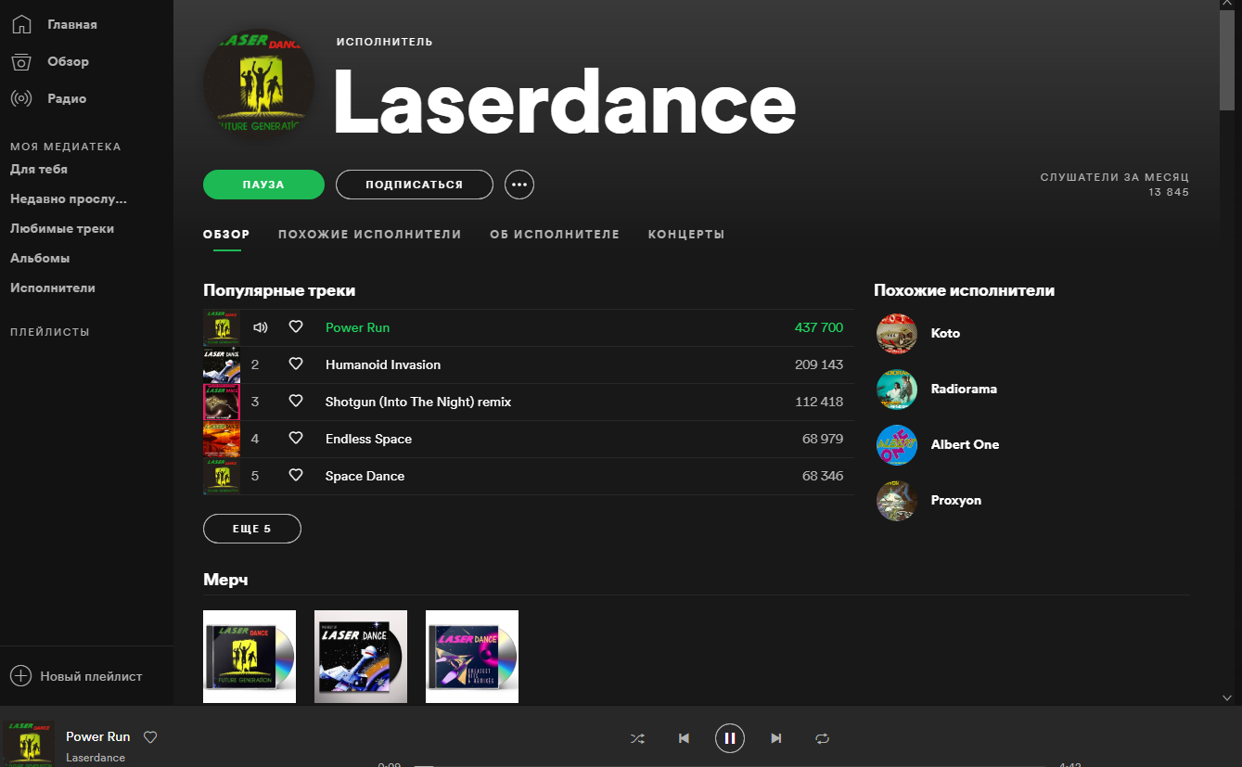
Task: Click the green Пауза button
Action: point(263,185)
